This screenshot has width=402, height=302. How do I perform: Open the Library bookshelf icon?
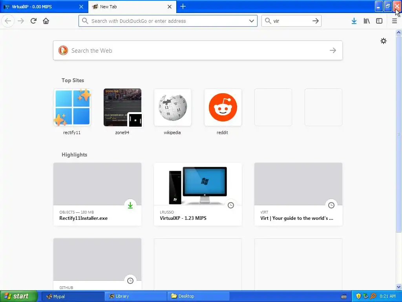point(367,21)
